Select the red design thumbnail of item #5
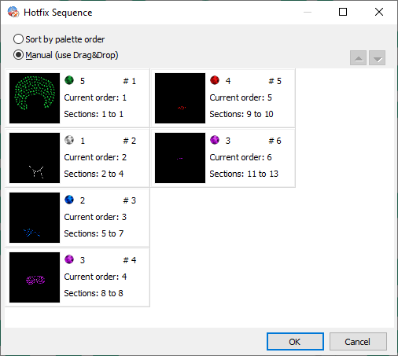398x356 pixels. (x=180, y=98)
